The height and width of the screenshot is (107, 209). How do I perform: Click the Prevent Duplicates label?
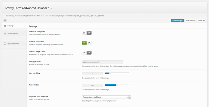pos(37,42)
